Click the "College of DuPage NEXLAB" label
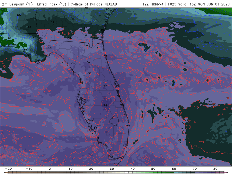 tap(94, 4)
